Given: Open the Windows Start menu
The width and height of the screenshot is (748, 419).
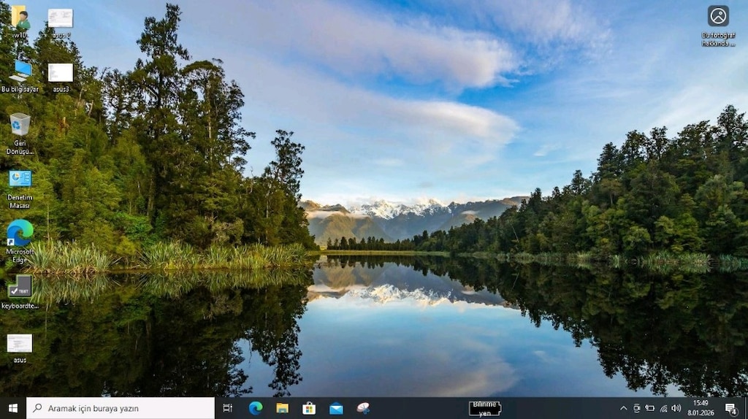Looking at the screenshot, I should click(x=13, y=408).
